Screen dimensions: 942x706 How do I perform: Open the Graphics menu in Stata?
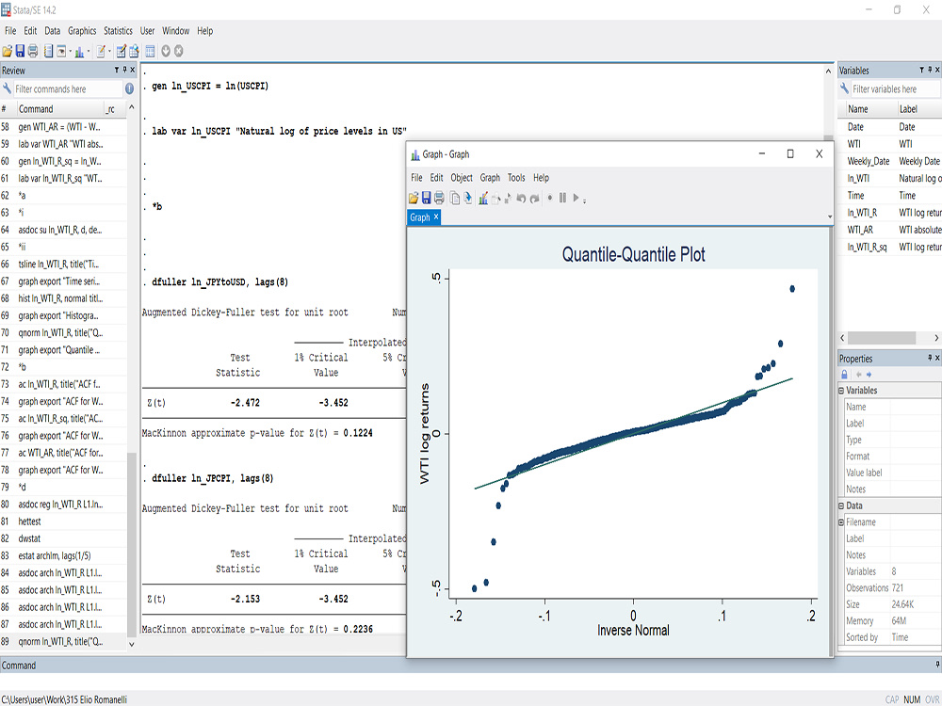[82, 31]
